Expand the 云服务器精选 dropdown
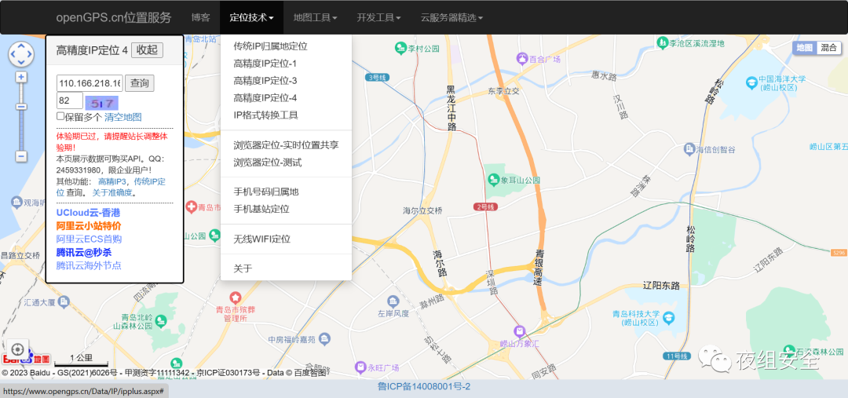Screen dimensions: 848x398 tap(451, 17)
